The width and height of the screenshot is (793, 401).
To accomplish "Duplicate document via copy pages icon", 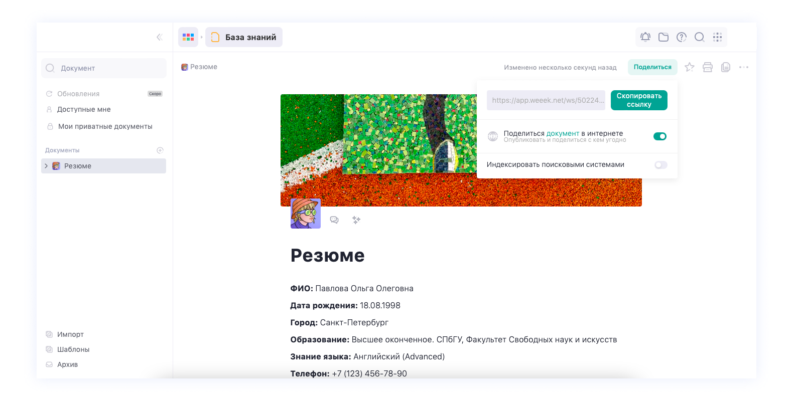I will 726,67.
